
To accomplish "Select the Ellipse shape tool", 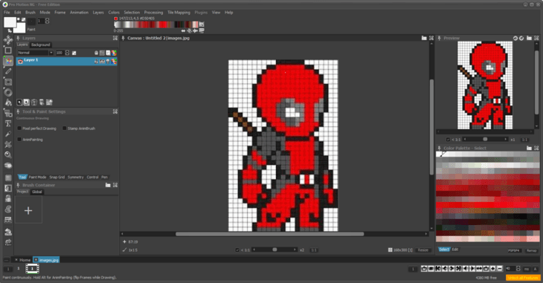I will 8,92.
